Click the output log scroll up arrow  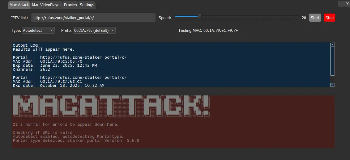[332, 44]
